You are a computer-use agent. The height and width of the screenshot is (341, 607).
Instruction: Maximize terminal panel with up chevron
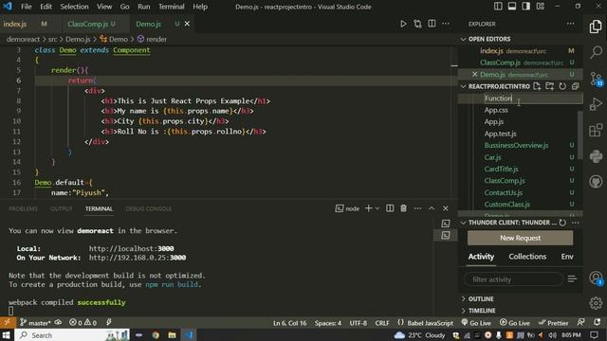coord(432,208)
